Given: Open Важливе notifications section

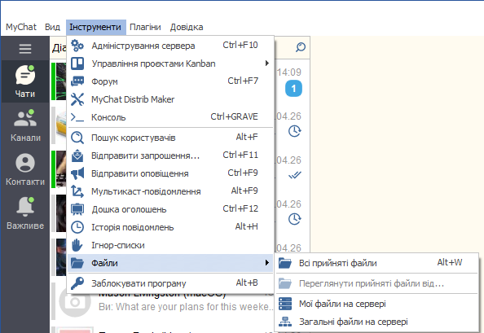Looking at the screenshot, I should pos(25,213).
